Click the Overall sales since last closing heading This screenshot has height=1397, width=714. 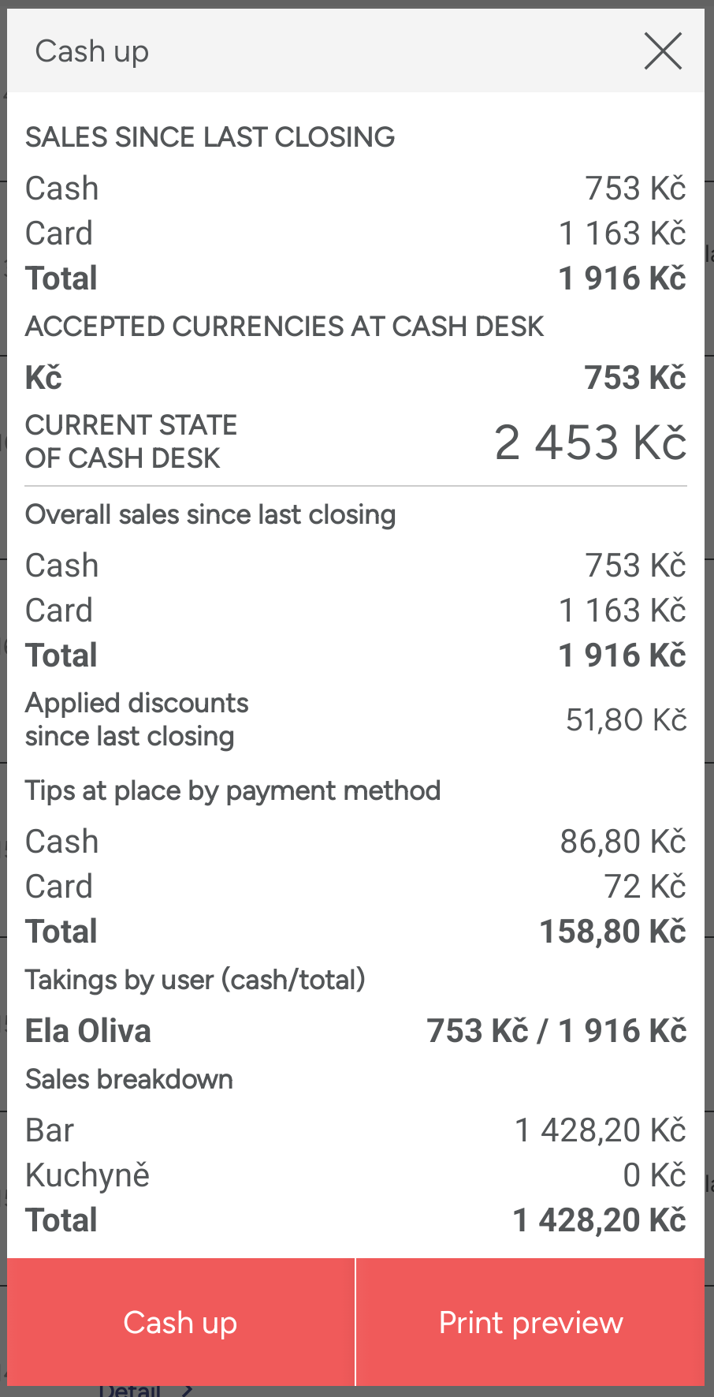click(x=210, y=514)
